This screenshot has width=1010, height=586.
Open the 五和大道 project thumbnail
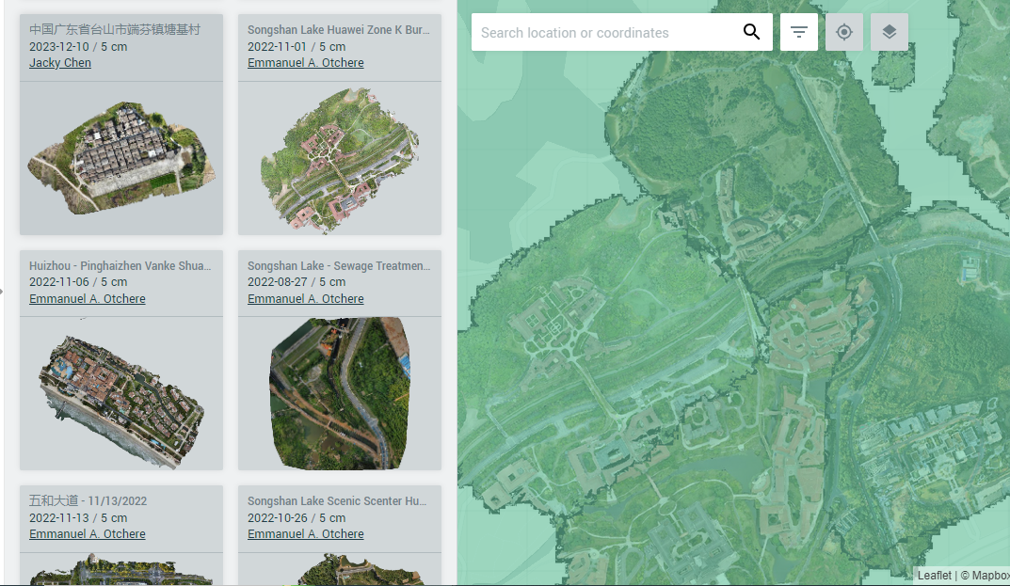(x=120, y=569)
